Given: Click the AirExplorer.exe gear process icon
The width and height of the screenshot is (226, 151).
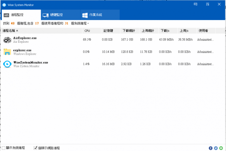Looking at the screenshot, I should tap(7, 40).
